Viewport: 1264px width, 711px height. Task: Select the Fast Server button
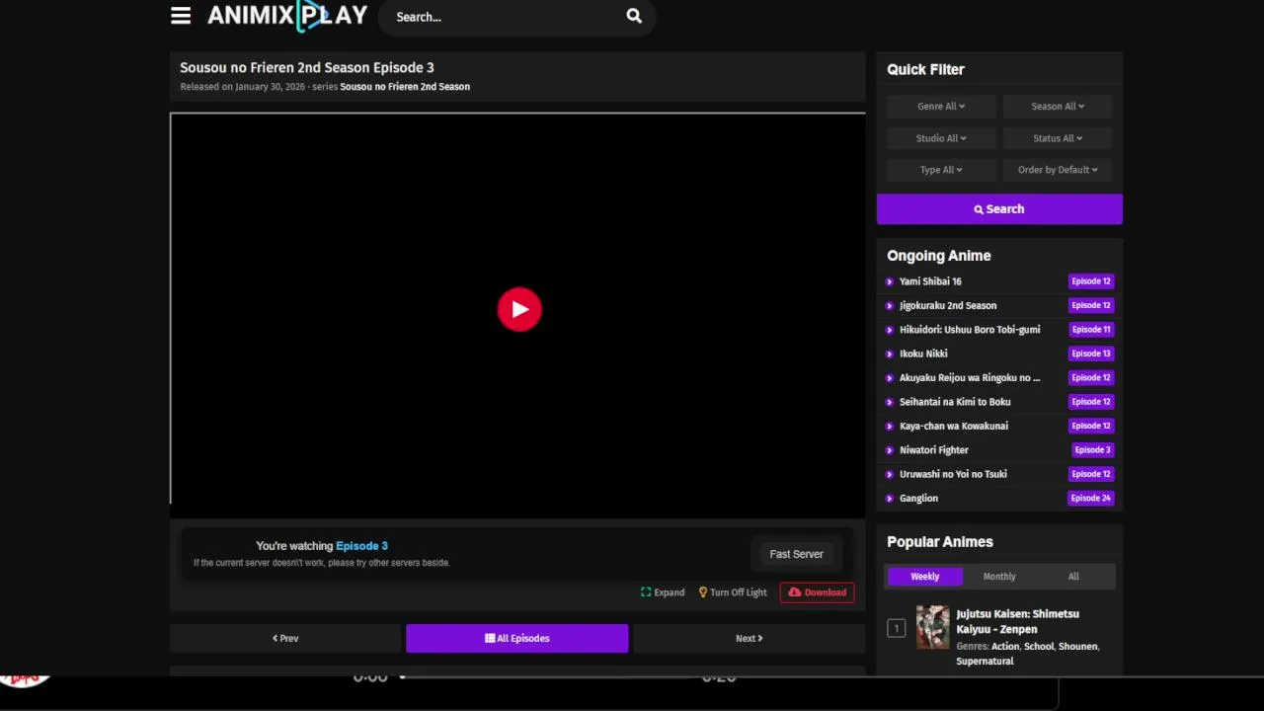796,554
